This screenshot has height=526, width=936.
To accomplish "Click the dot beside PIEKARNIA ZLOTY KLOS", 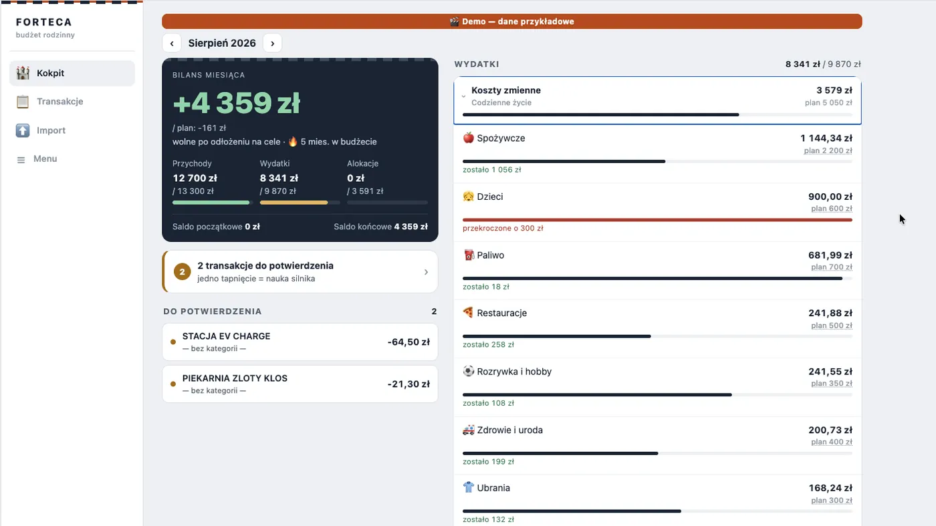I will tap(173, 384).
